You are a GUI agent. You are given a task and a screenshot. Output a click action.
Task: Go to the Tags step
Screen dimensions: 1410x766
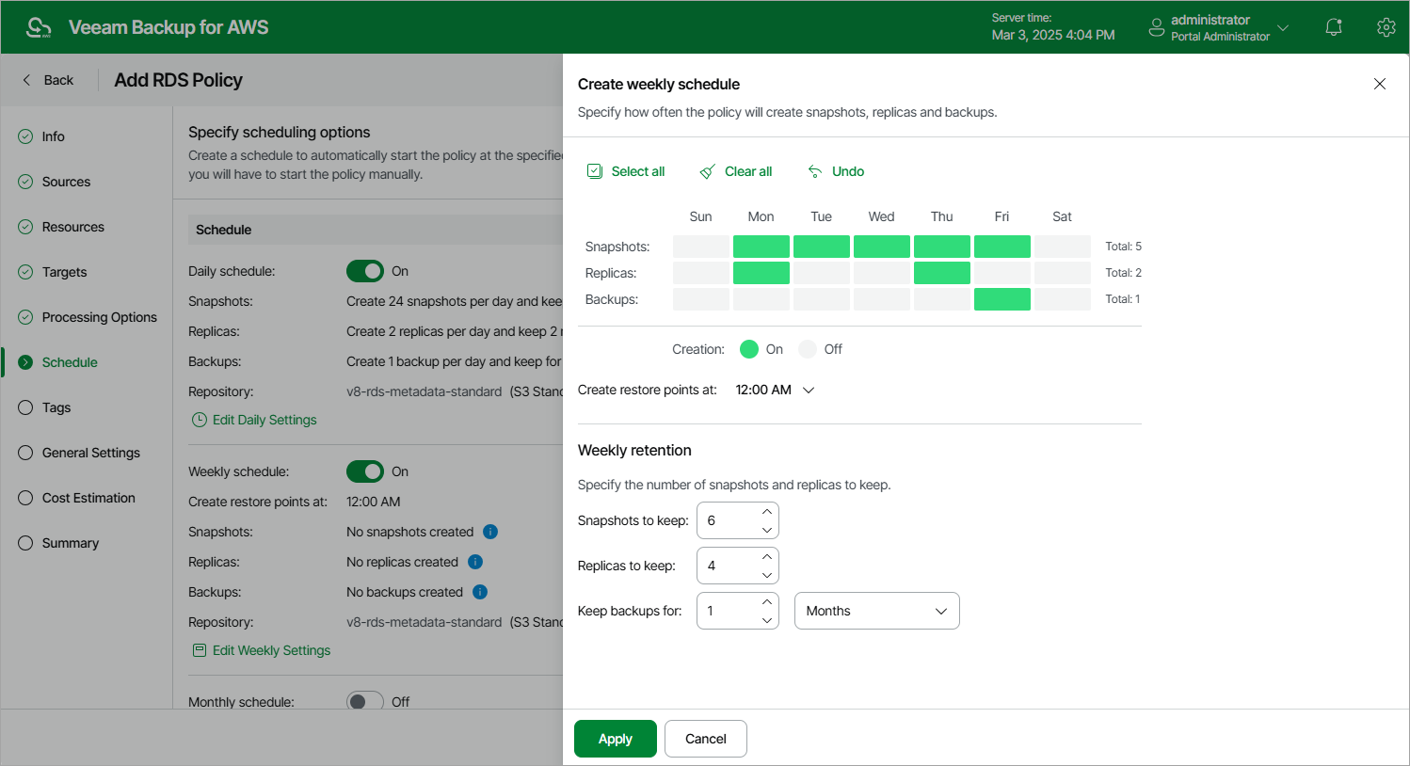(56, 407)
